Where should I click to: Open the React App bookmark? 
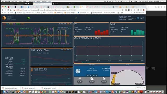coord(18,13)
